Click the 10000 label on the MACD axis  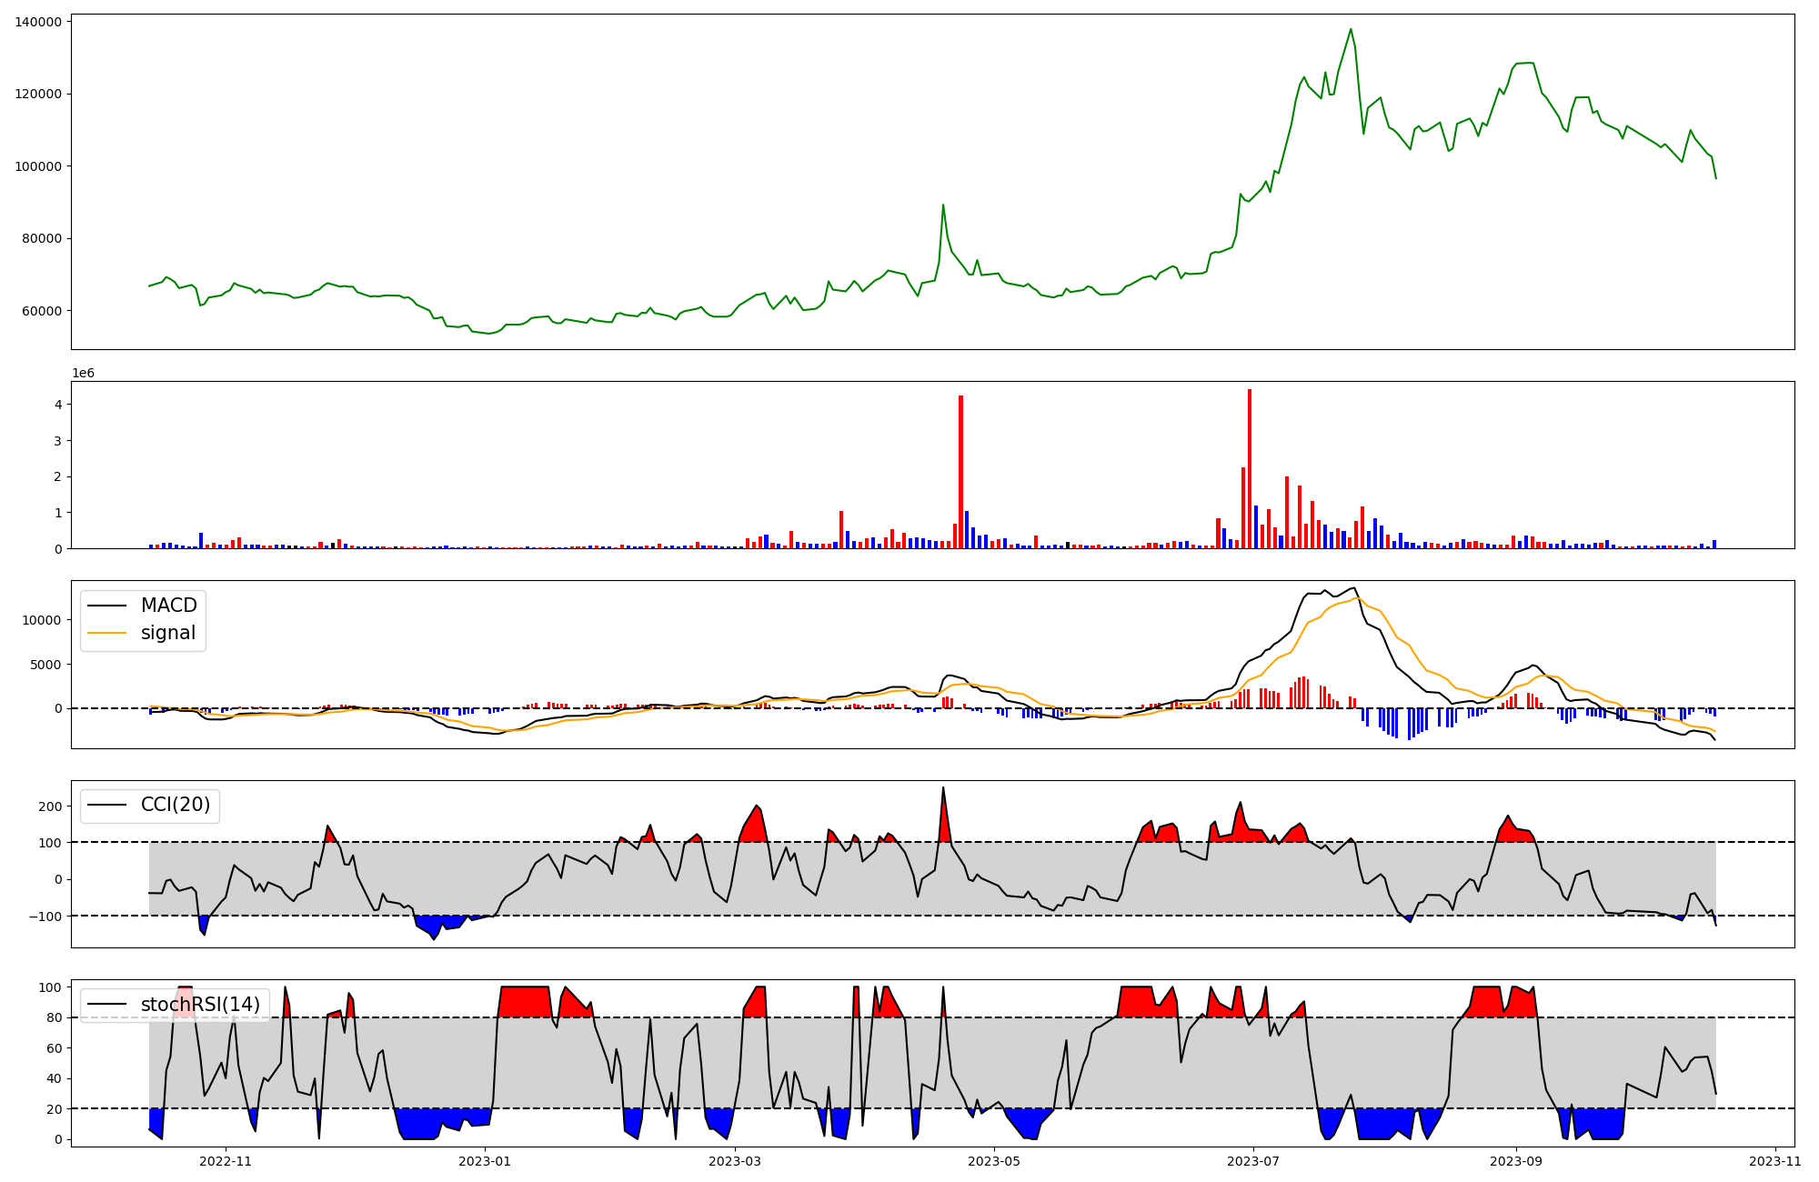pyautogui.click(x=44, y=620)
